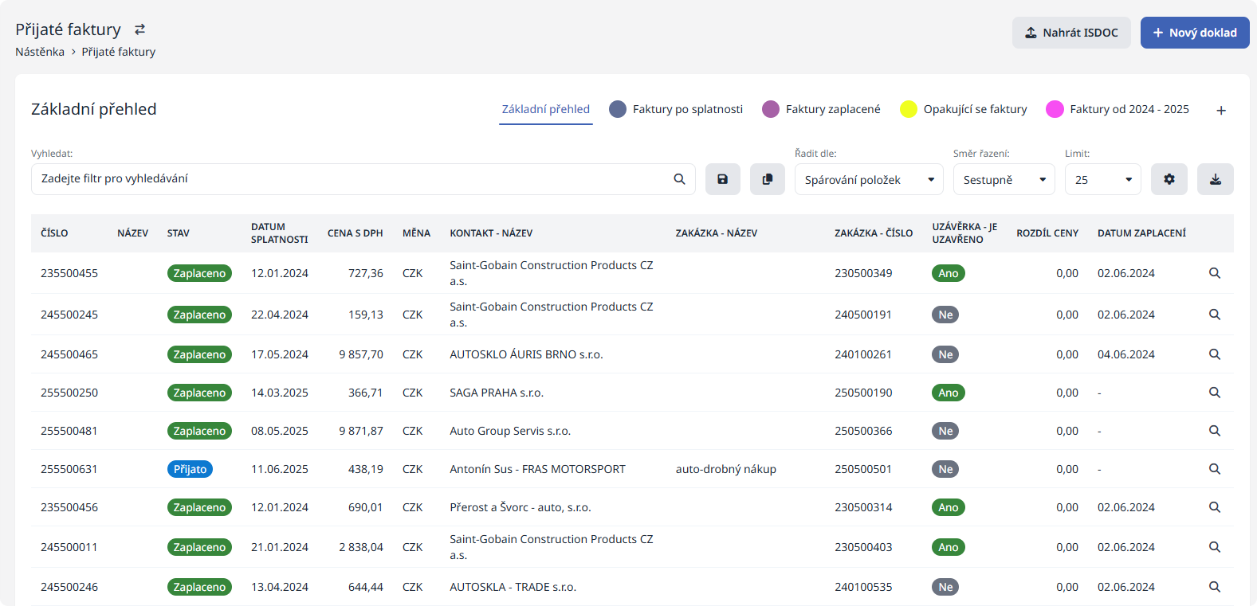Click the save filter floppy disk icon
1257x606 pixels.
point(722,179)
